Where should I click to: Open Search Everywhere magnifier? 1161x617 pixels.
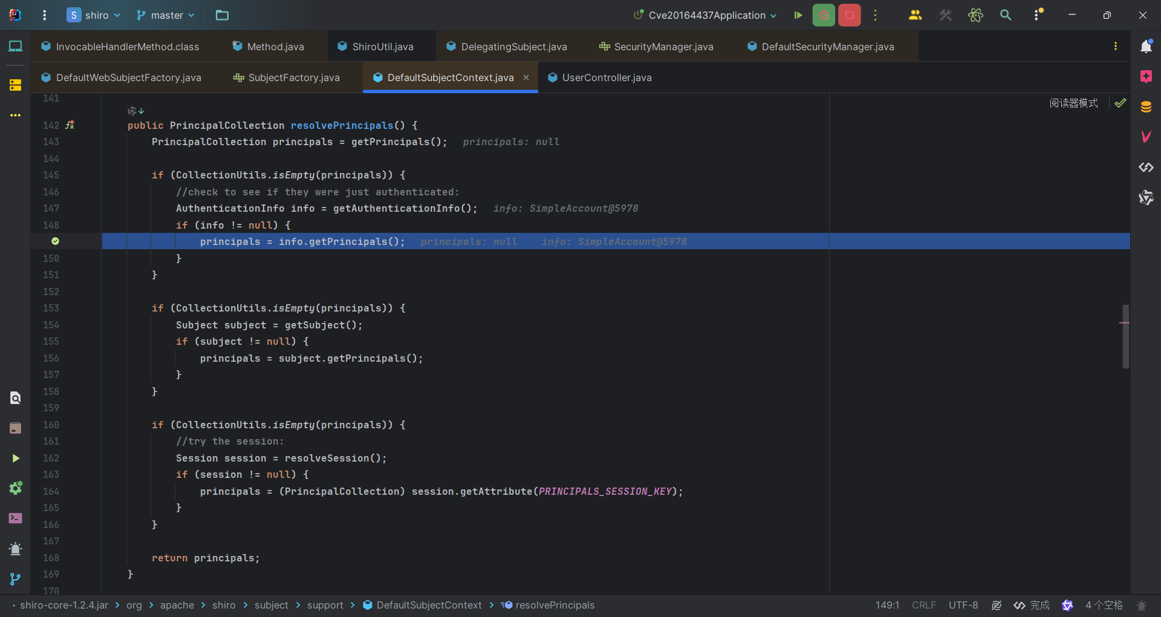click(x=1006, y=15)
